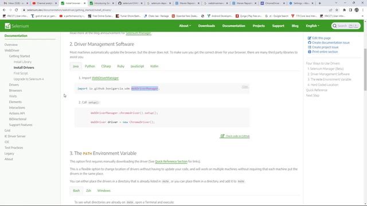This screenshot has height=206, width=367.
Task: Open the Free Online Guitar bookmark
Action: 101,16
